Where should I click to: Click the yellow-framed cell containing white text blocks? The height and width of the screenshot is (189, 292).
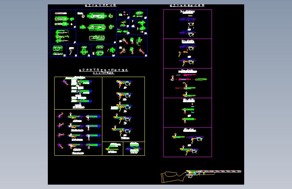tap(78, 93)
